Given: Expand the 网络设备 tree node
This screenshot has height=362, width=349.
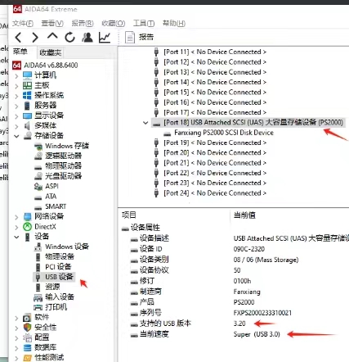Looking at the screenshot, I should pyautogui.click(x=16, y=217).
